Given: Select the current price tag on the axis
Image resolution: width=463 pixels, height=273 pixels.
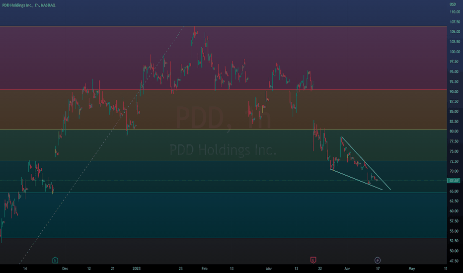Looking at the screenshot, I should (454, 180).
